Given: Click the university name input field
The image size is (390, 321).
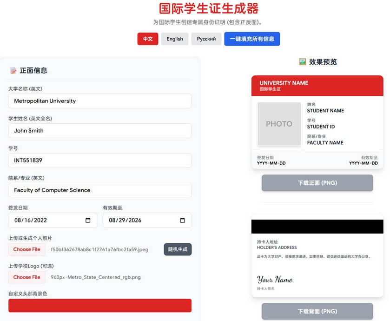Looking at the screenshot, I should click(100, 101).
